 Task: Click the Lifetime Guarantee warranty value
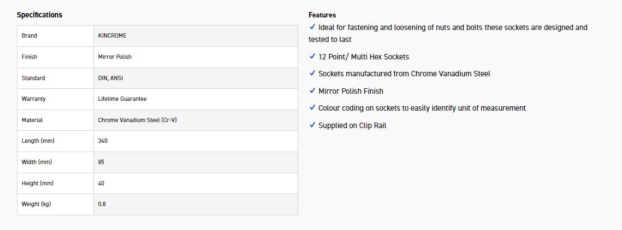point(122,99)
